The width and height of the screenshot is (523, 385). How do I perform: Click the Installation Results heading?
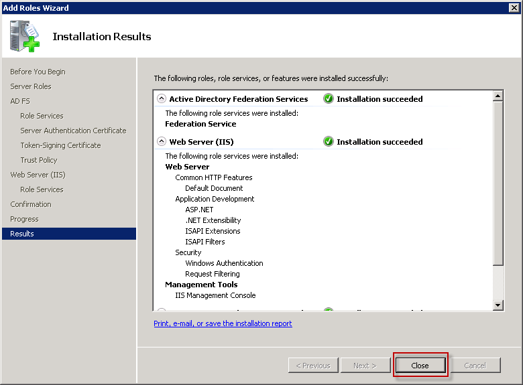tap(102, 36)
